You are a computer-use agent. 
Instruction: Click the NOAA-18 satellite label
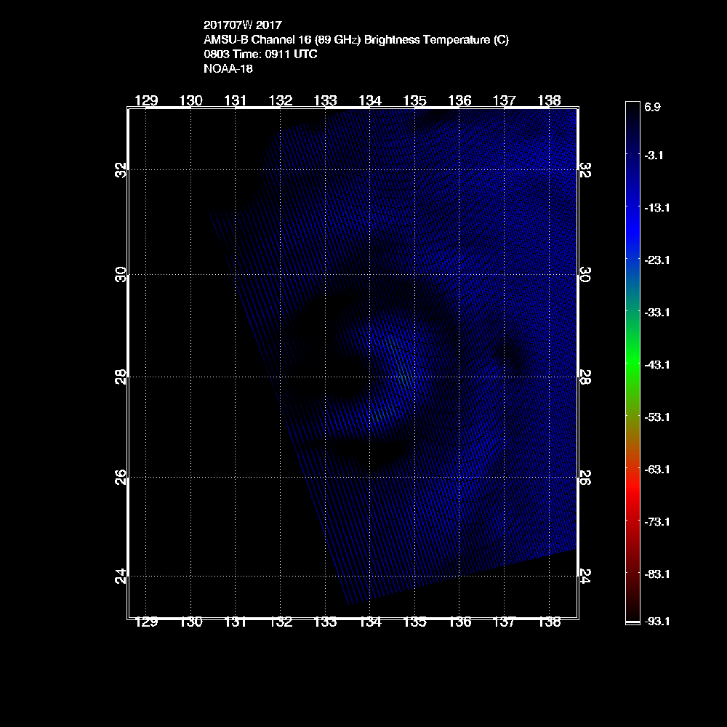tap(228, 69)
